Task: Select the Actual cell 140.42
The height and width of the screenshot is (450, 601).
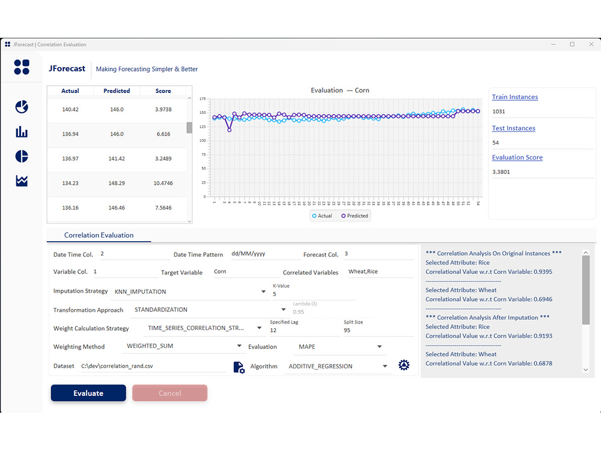Action: pyautogui.click(x=70, y=109)
